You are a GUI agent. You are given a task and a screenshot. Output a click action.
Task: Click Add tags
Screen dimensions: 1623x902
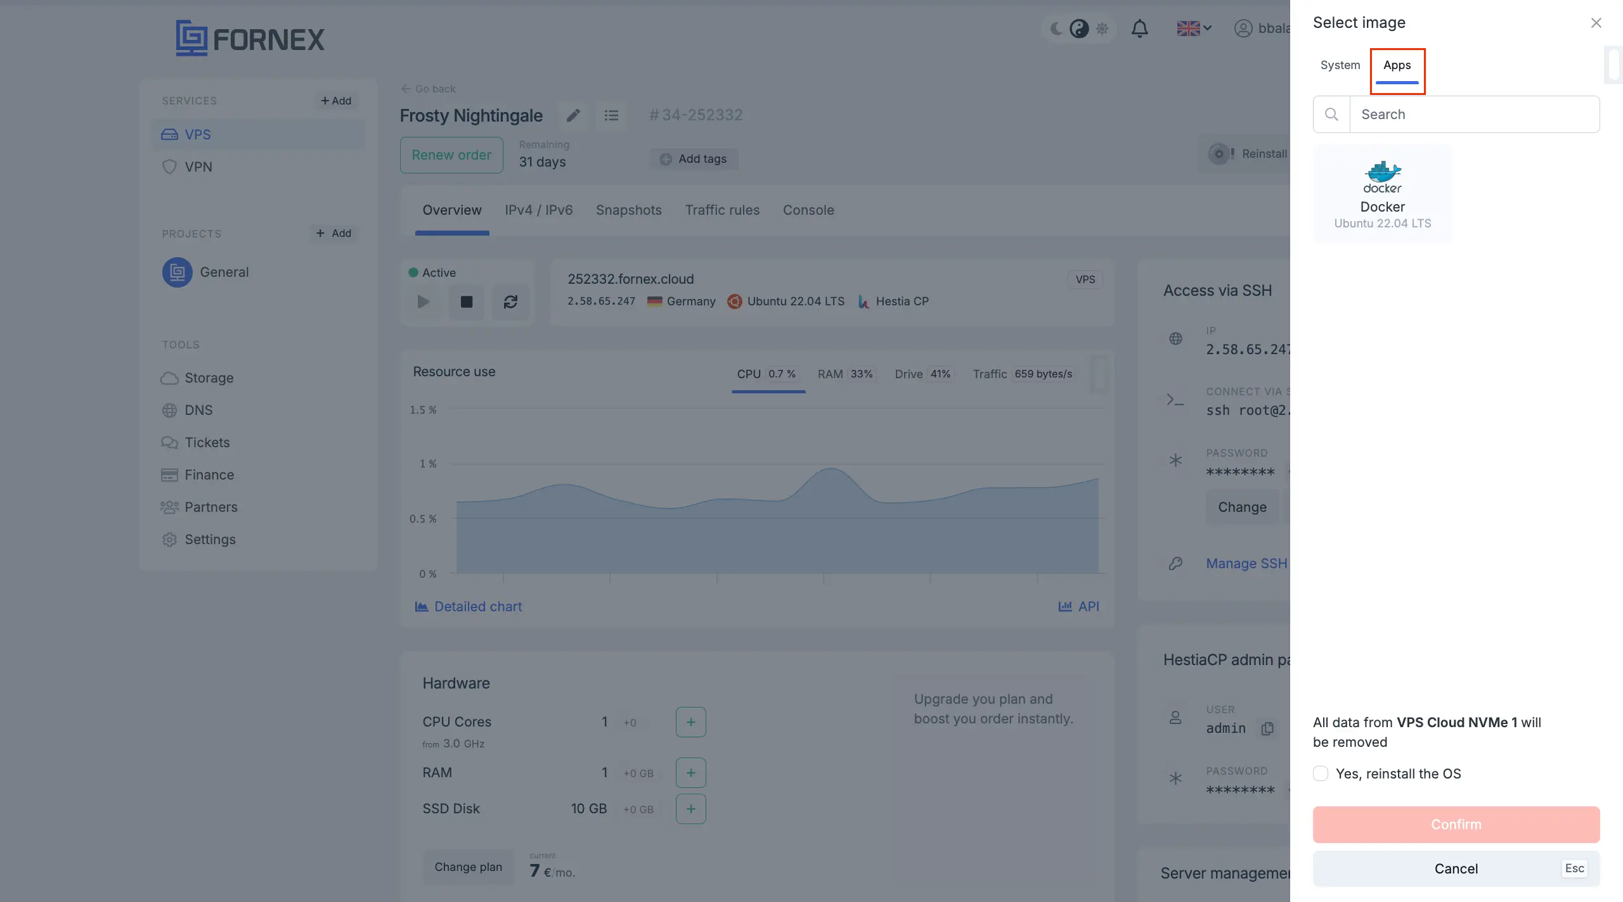(694, 159)
